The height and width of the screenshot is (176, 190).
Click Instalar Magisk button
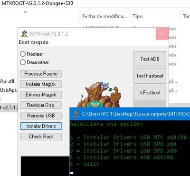[41, 84]
